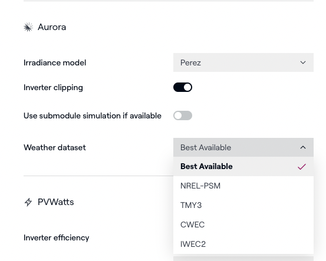Click the Irradiance model label
This screenshot has width=326, height=261.
tap(55, 63)
